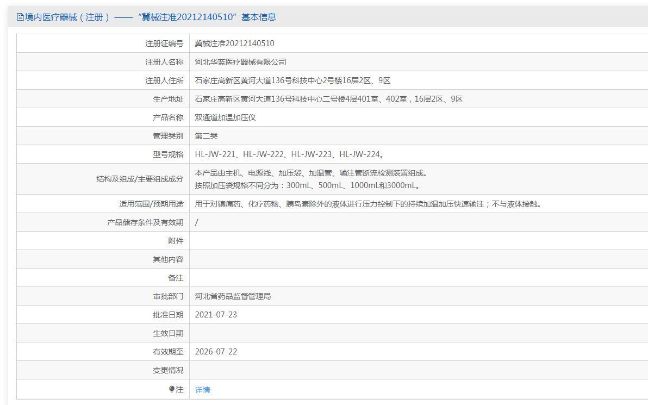Click the approval date 2021-07-23

216,315
